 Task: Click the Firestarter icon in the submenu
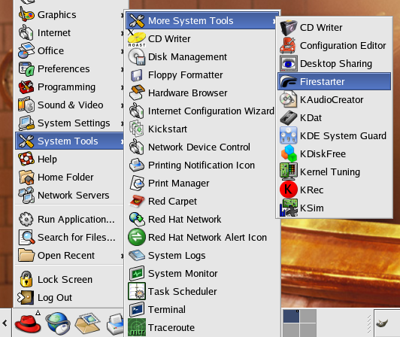click(x=288, y=82)
